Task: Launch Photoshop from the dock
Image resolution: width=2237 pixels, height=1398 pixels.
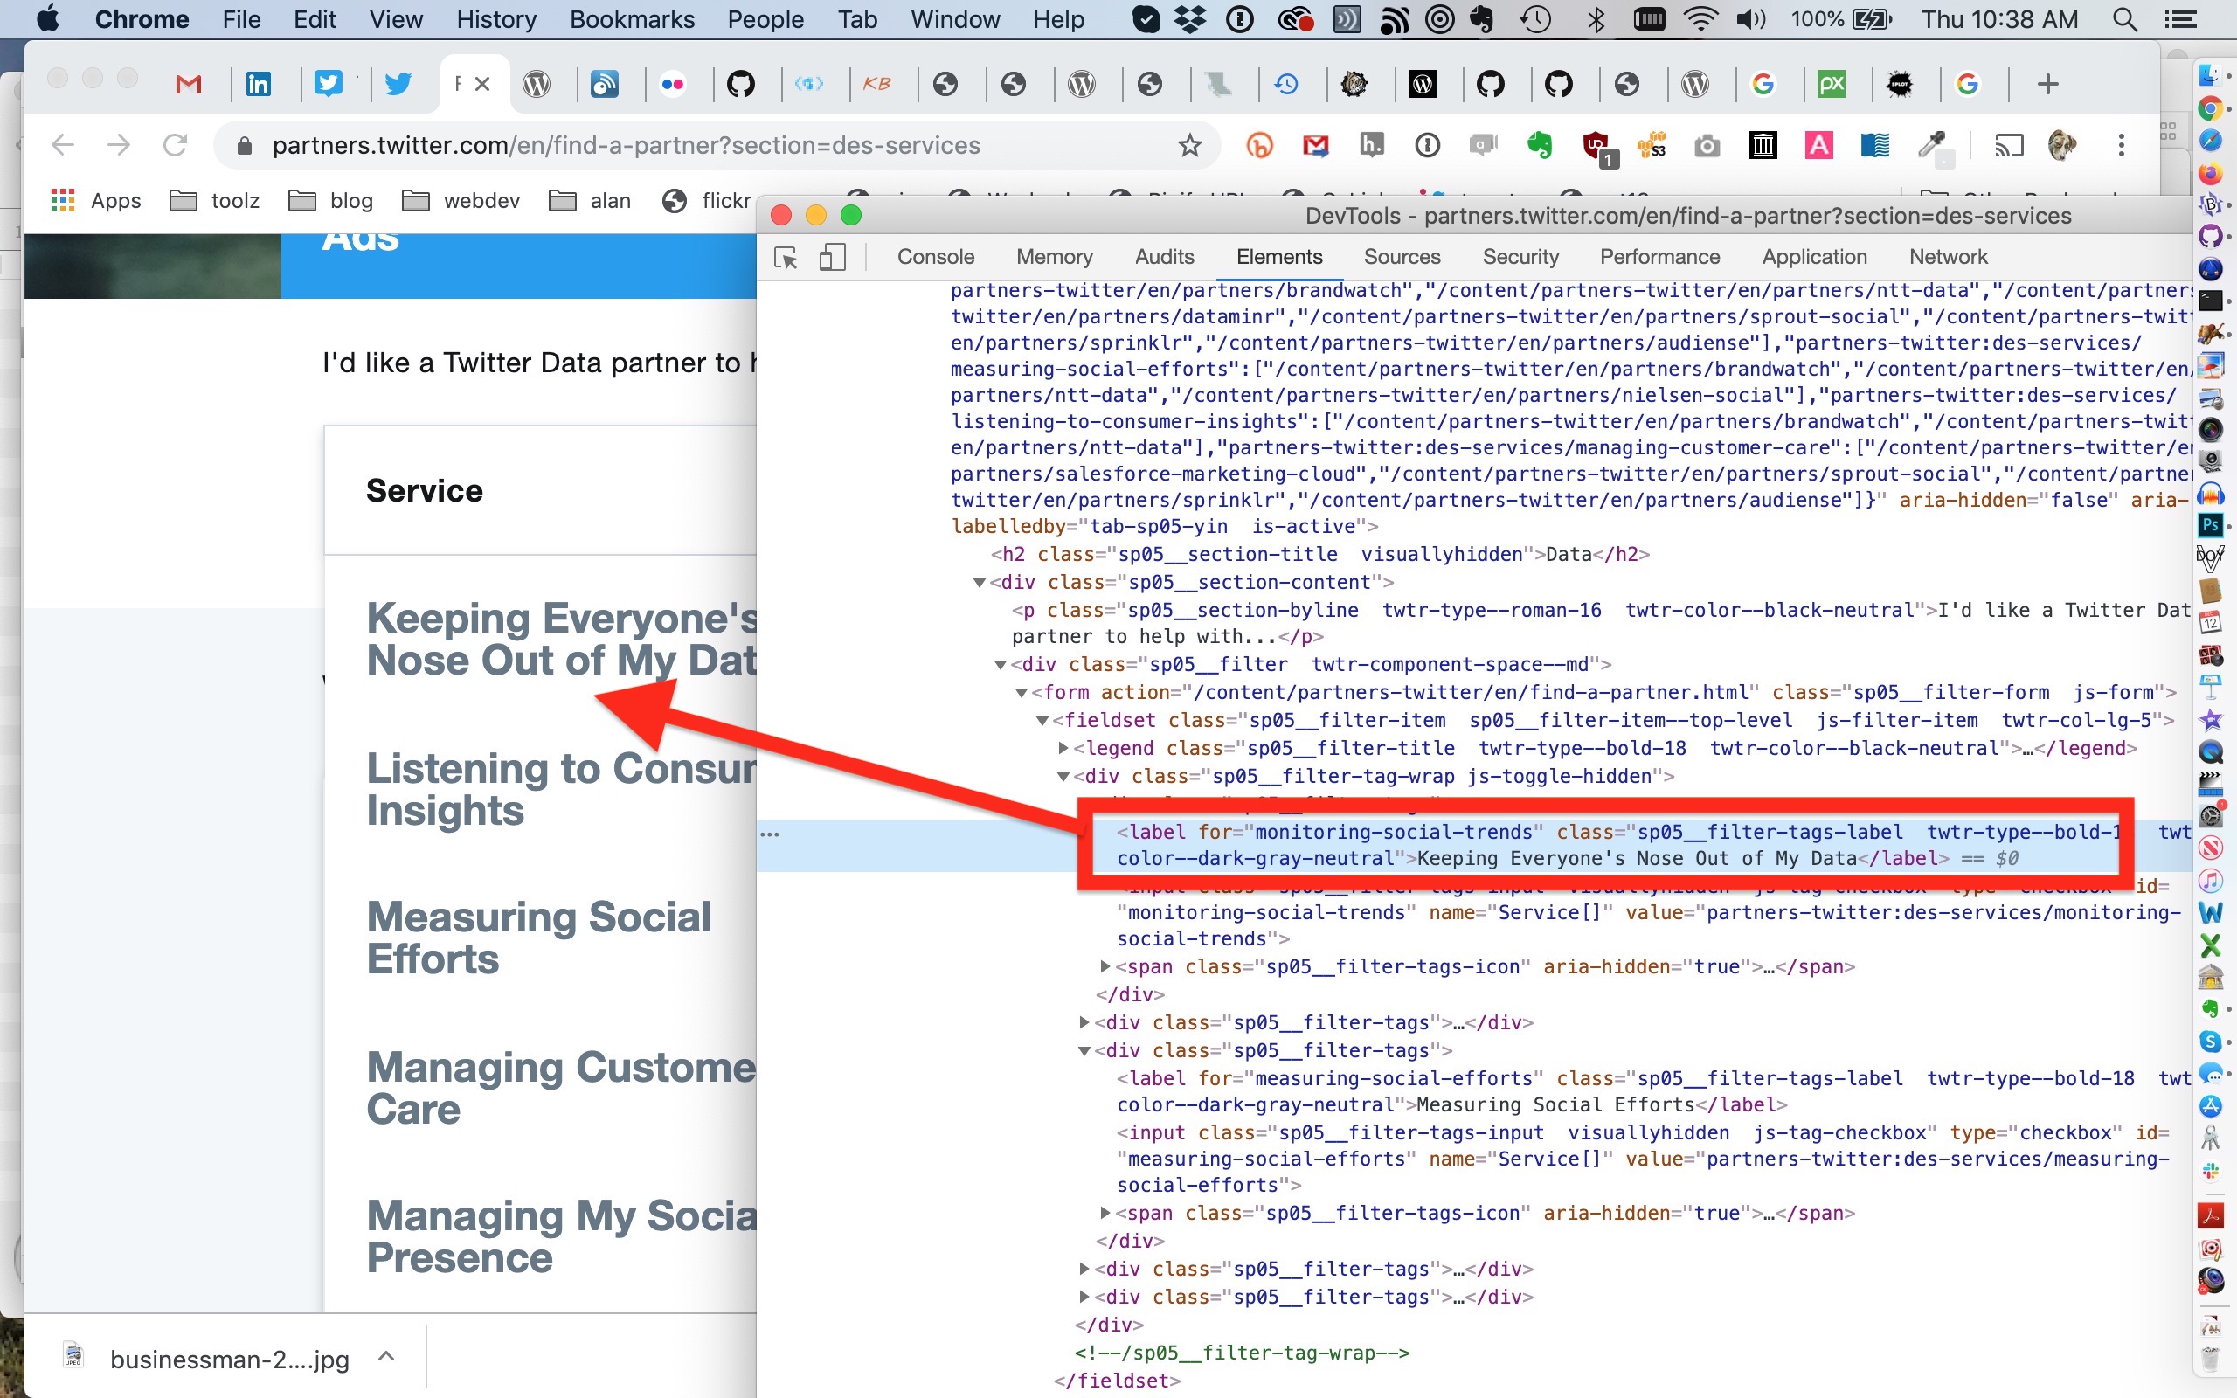Action: point(2212,524)
